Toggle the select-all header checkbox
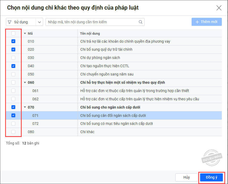 pyautogui.click(x=13, y=33)
